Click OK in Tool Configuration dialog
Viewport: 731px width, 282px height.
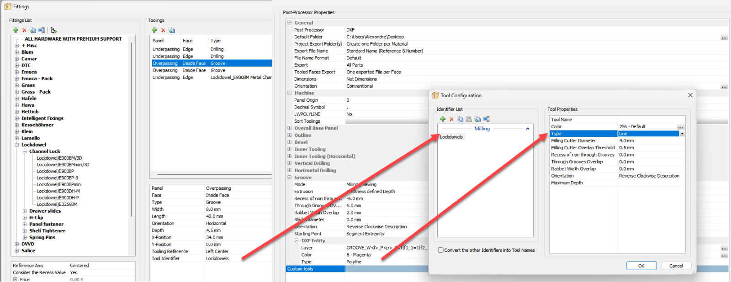pyautogui.click(x=641, y=266)
